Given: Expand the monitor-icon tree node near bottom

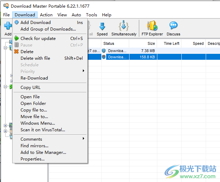Looking at the screenshot, I should point(5,125).
